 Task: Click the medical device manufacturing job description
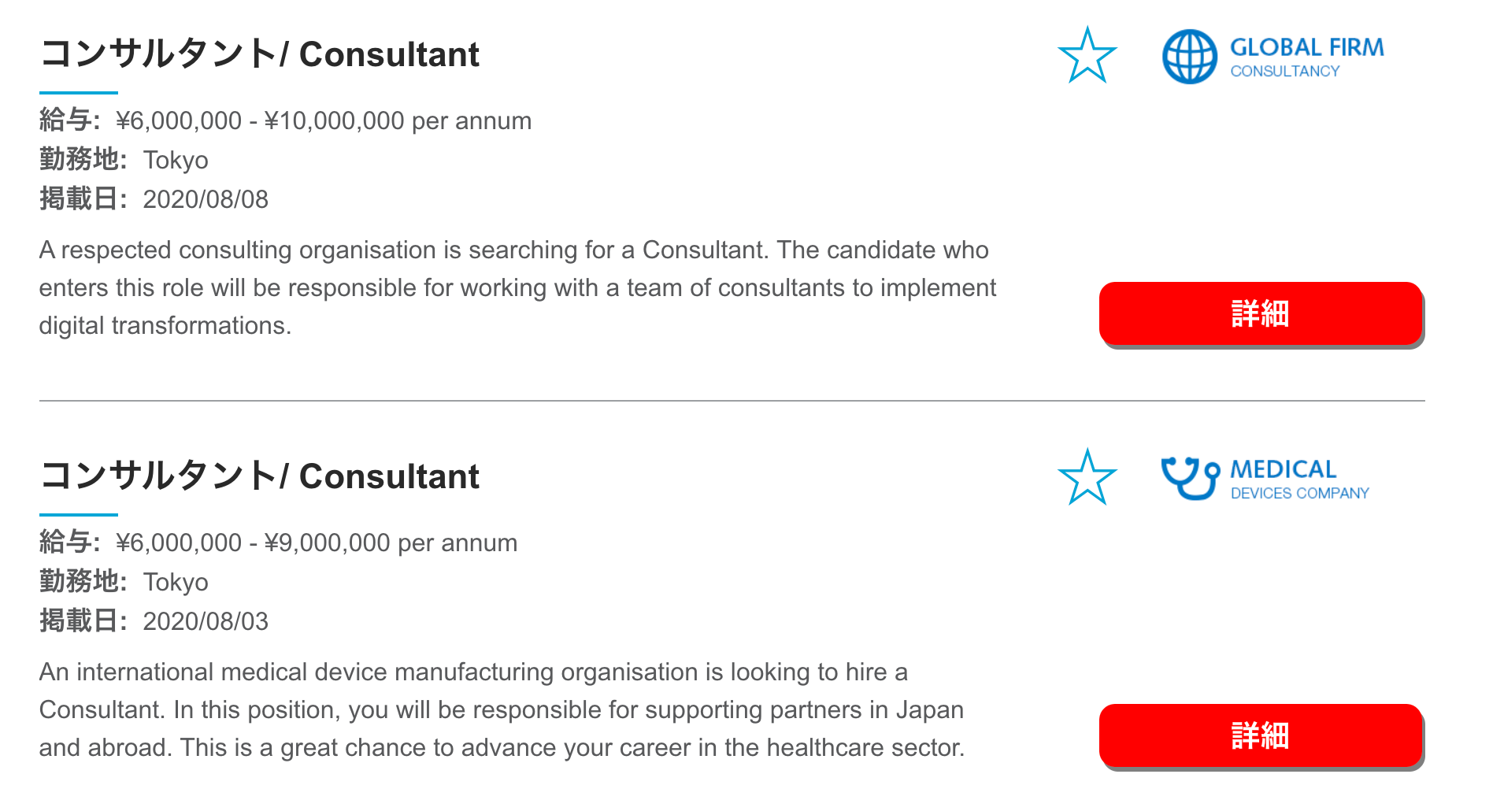(502, 709)
